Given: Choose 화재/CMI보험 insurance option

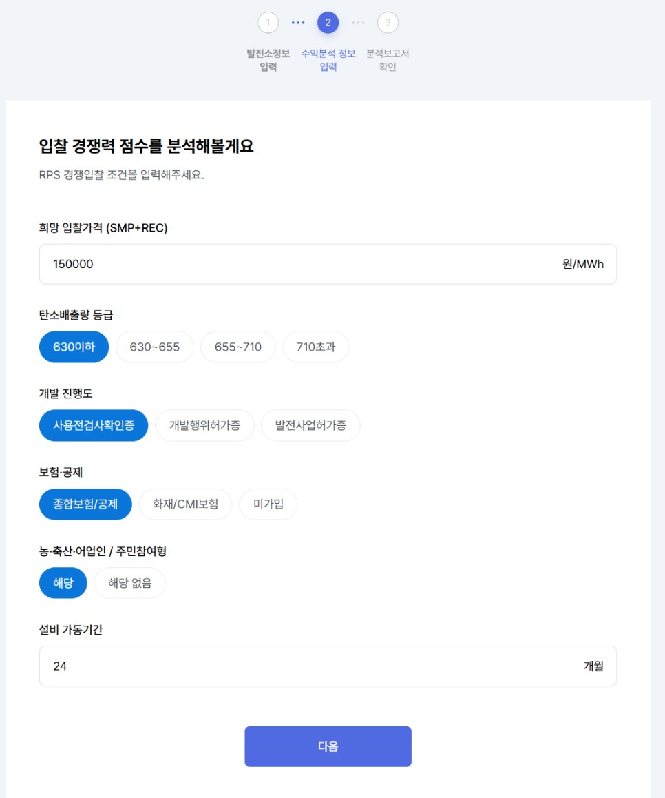Looking at the screenshot, I should click(x=186, y=504).
